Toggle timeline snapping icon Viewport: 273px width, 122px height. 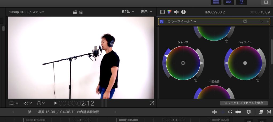[238, 112]
